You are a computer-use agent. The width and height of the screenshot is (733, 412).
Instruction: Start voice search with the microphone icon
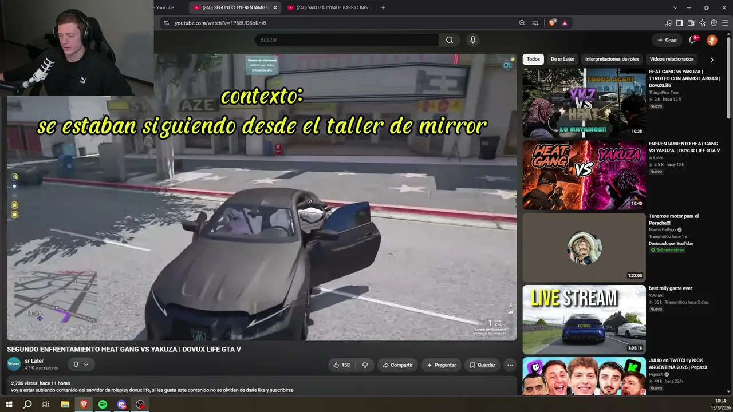(x=472, y=40)
